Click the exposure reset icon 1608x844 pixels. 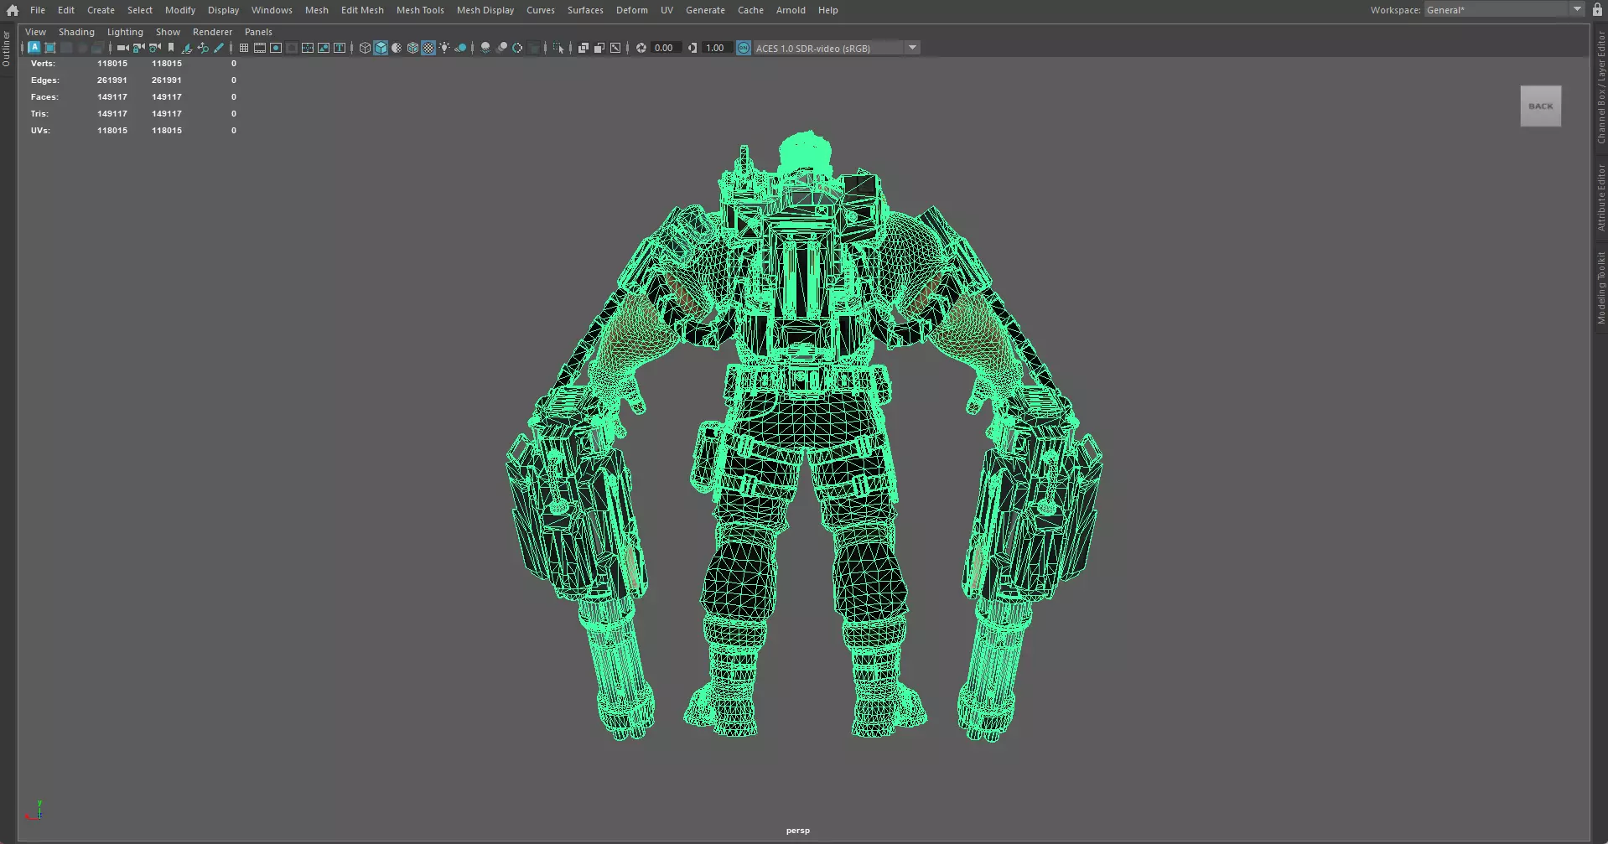click(641, 48)
